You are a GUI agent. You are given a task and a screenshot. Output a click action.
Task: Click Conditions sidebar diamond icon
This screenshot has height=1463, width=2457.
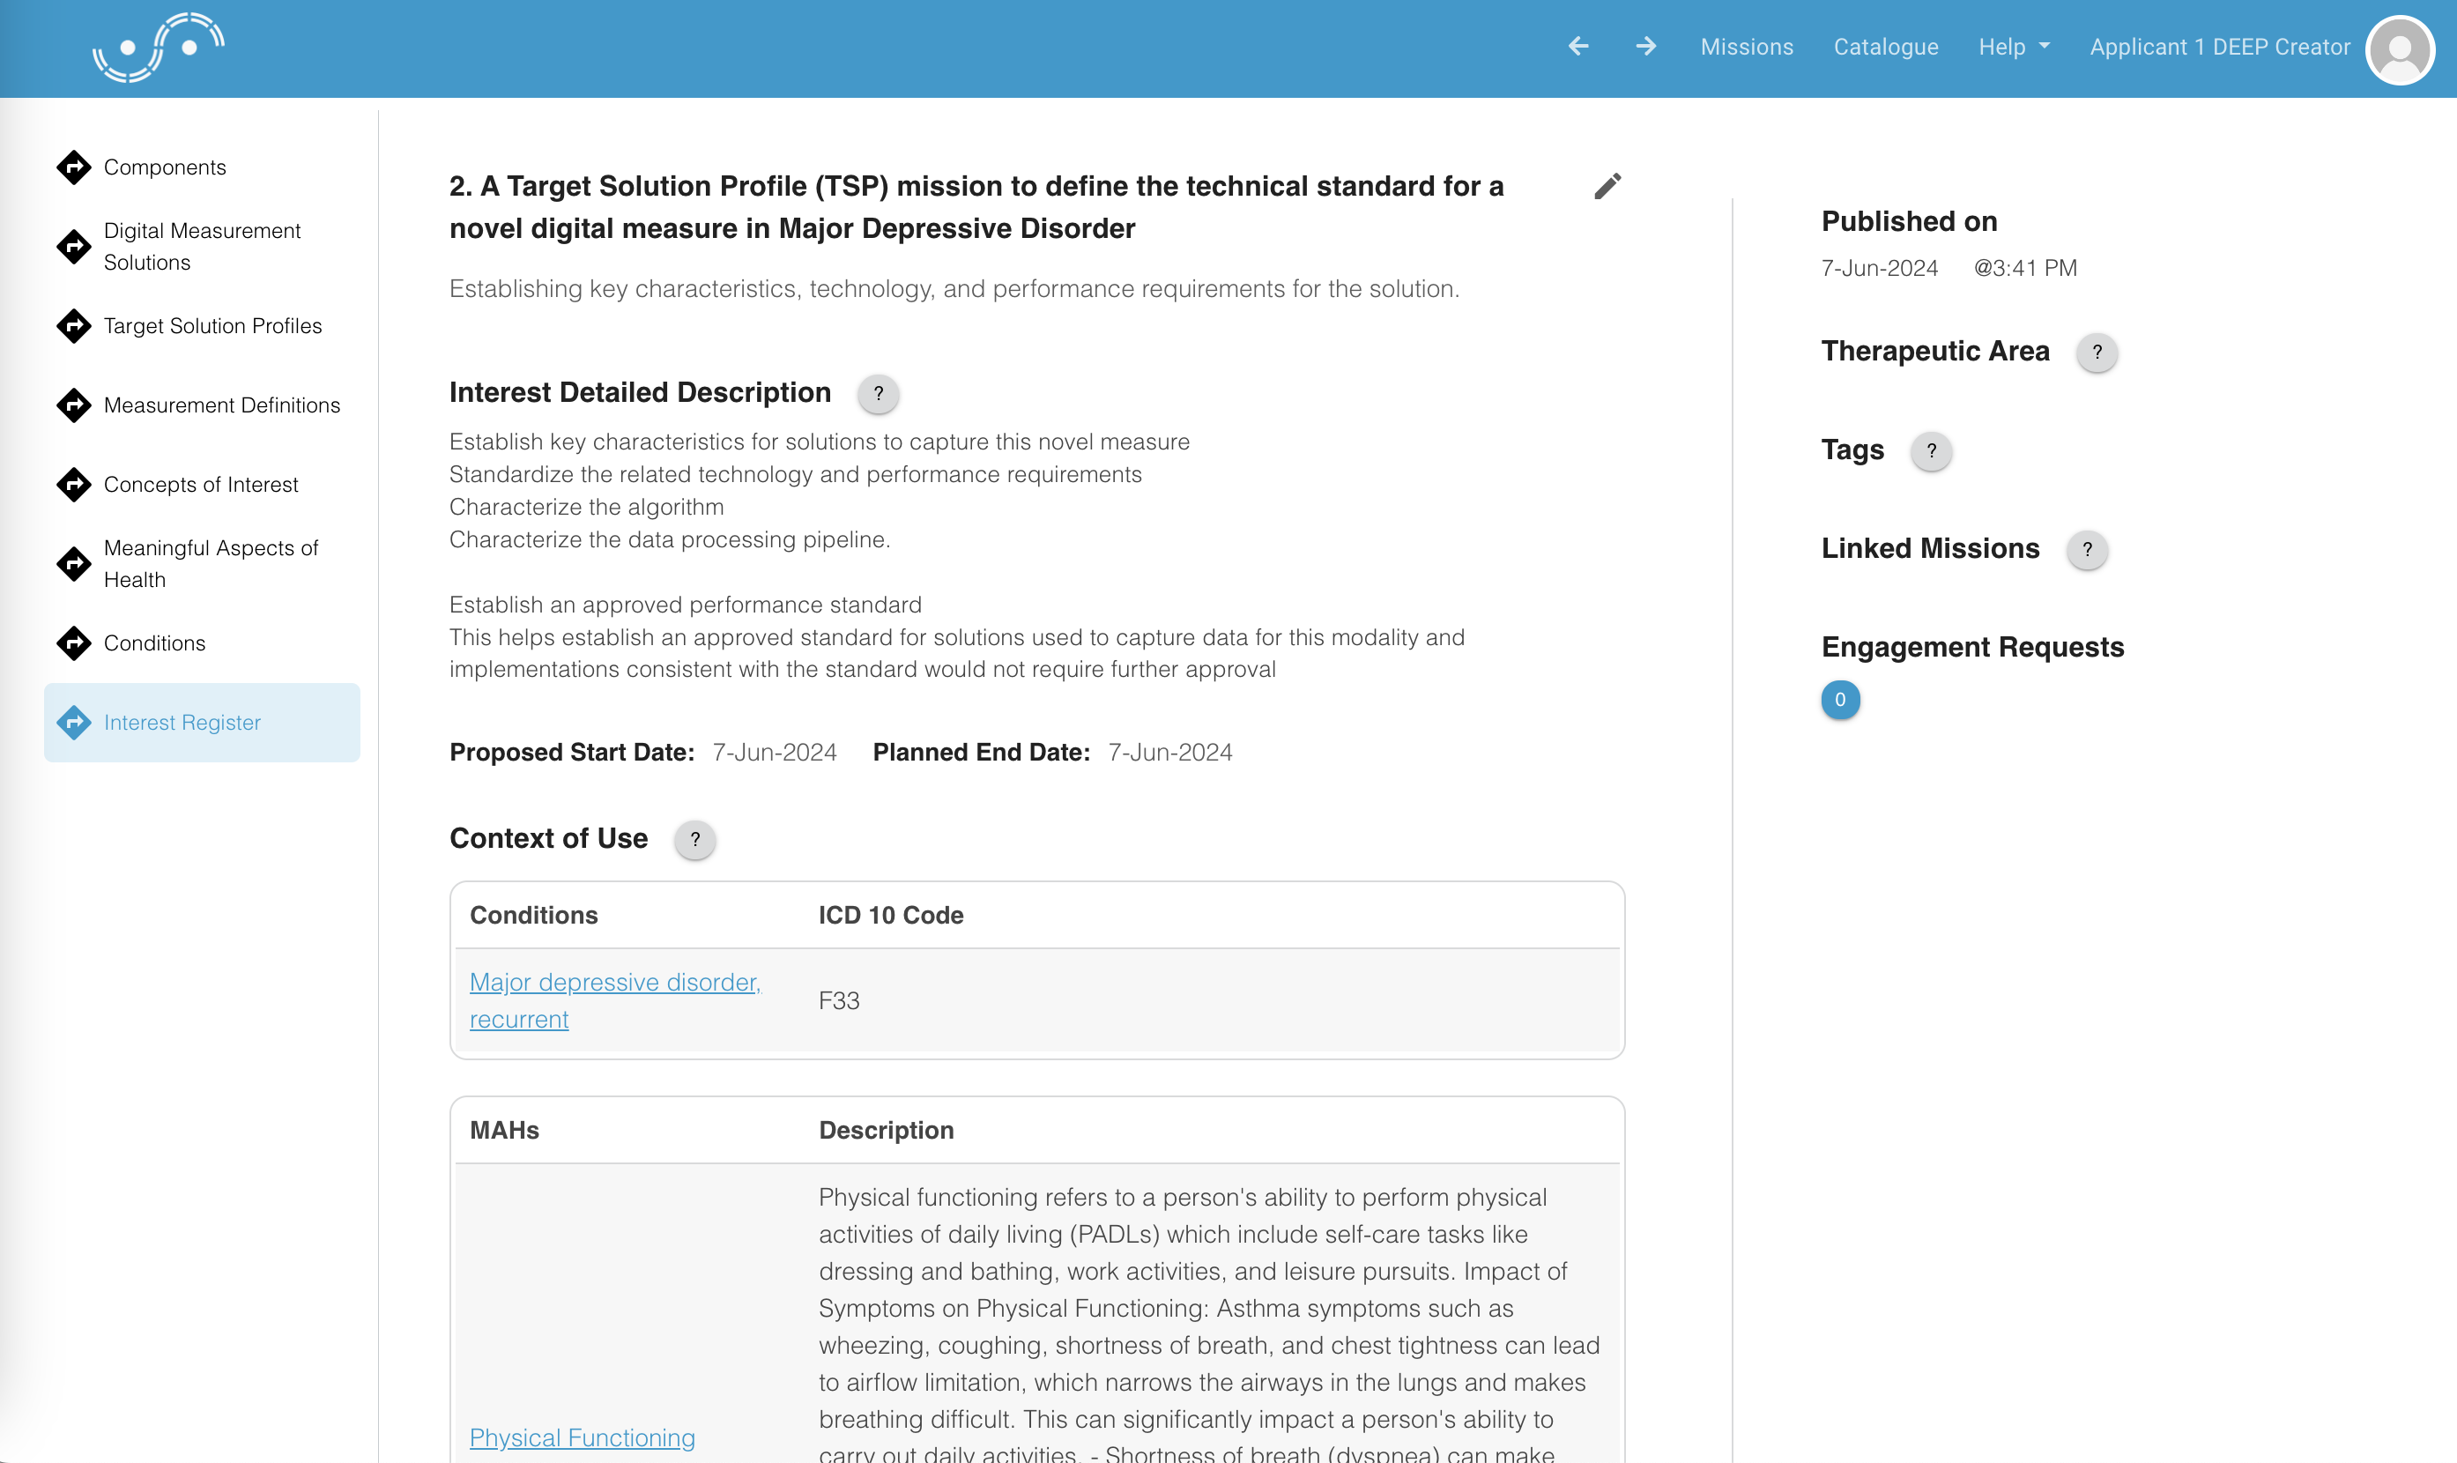point(74,642)
